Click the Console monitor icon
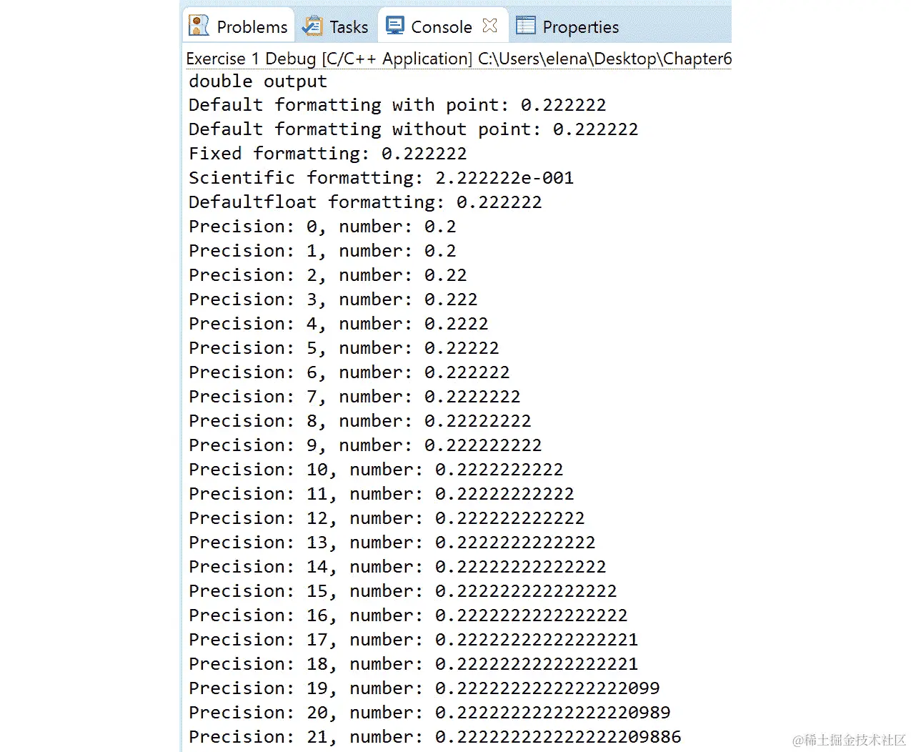The width and height of the screenshot is (911, 752). pos(394,25)
